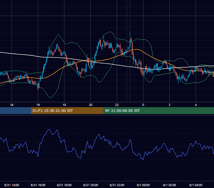
Task: Click the 8/31 16:00 time label
Action: pyautogui.click(x=38, y=185)
